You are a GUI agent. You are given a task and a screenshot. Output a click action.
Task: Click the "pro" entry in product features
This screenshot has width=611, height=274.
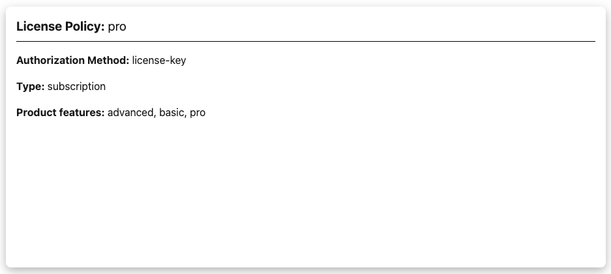(x=198, y=114)
